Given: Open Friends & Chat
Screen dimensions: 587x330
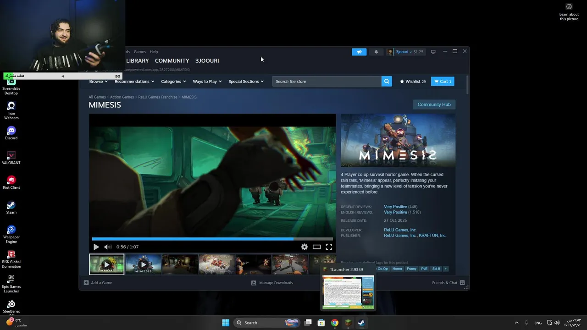Looking at the screenshot, I should click(448, 283).
